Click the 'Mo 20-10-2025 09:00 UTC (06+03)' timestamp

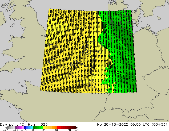[x=132, y=125]
